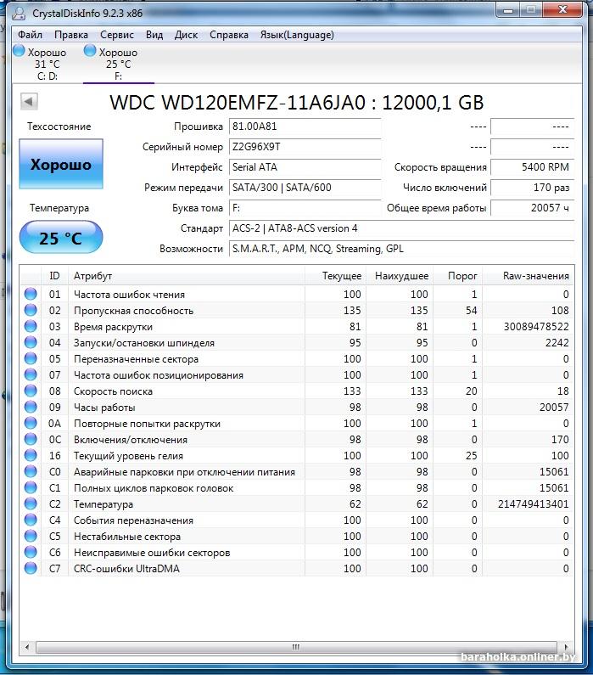The width and height of the screenshot is (593, 675).
Task: Open the Файл menu
Action: tap(30, 35)
